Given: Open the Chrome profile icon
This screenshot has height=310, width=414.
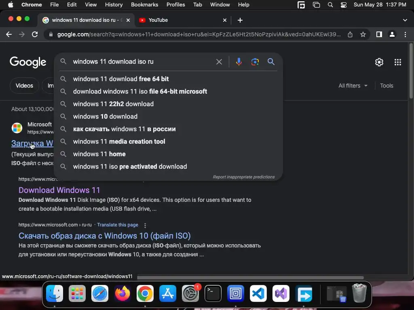Looking at the screenshot, I should (x=392, y=34).
